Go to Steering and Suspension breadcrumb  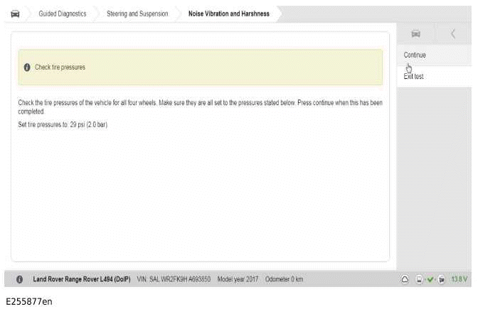(x=137, y=13)
